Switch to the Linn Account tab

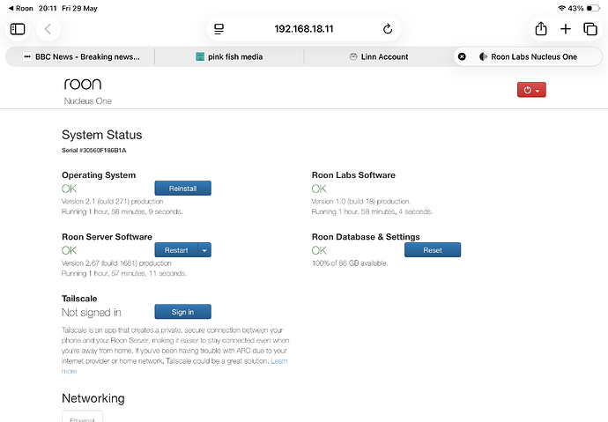tap(379, 57)
